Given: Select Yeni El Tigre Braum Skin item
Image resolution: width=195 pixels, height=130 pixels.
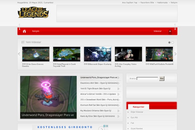Looking at the screenshot, I should tap(100, 89).
